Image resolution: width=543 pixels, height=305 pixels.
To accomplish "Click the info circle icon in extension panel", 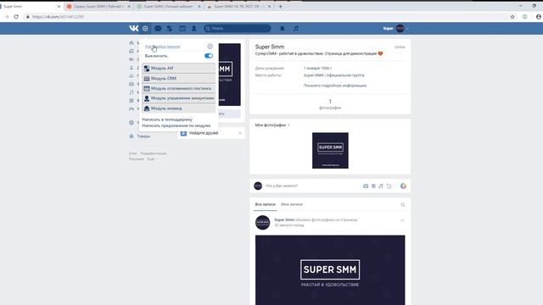I will [x=210, y=46].
